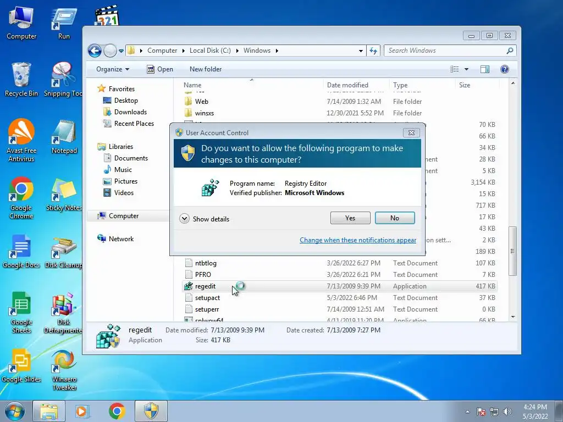
Task: Expand breadcrumb arrow after Windows
Action: pyautogui.click(x=277, y=51)
